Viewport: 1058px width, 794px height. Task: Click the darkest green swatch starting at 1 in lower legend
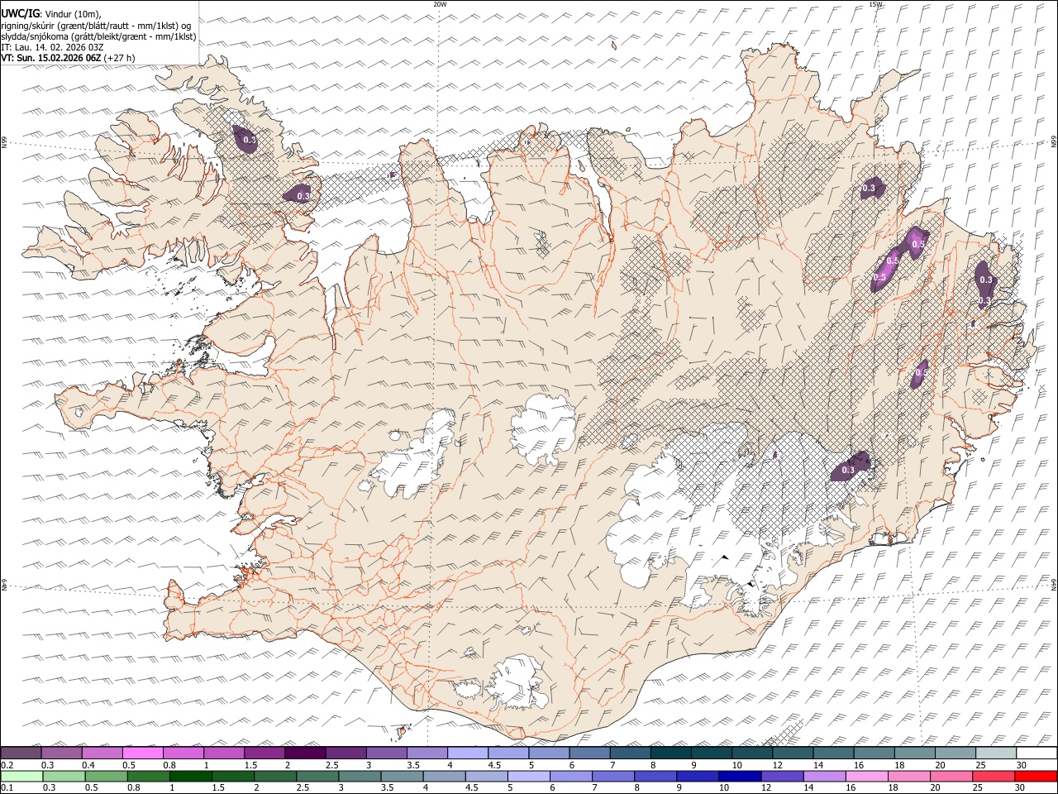pyautogui.click(x=190, y=776)
